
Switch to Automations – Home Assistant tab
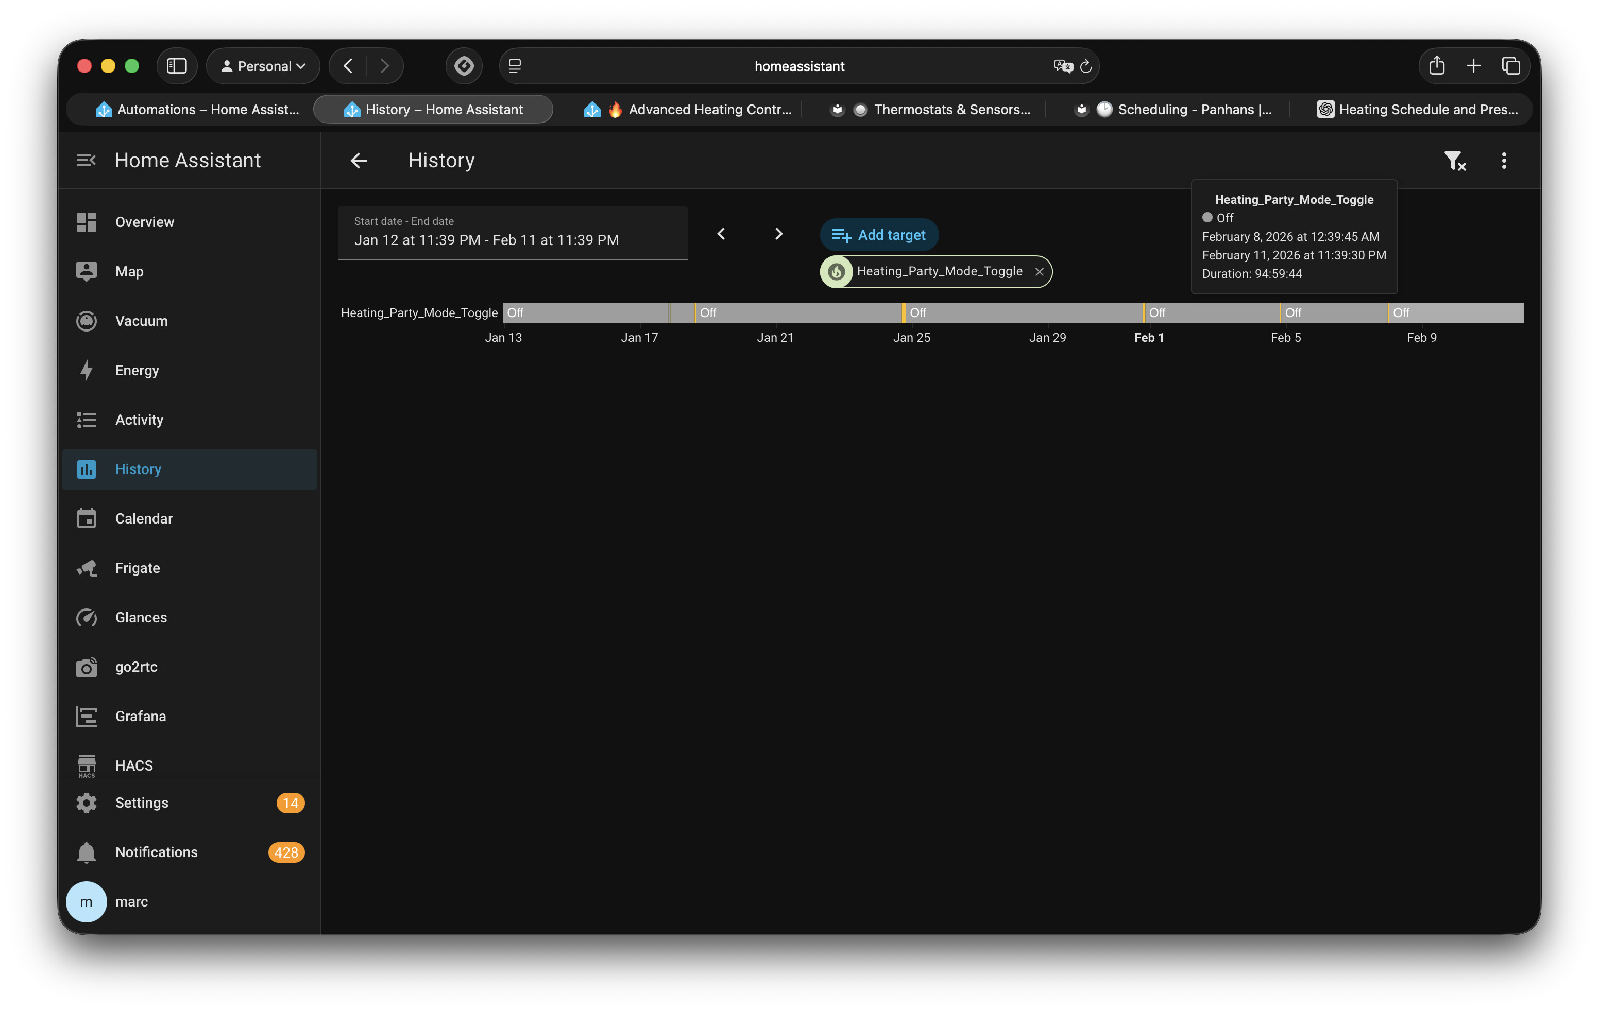pyautogui.click(x=197, y=110)
